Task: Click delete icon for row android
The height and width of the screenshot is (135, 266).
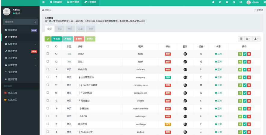Action: coord(249,132)
